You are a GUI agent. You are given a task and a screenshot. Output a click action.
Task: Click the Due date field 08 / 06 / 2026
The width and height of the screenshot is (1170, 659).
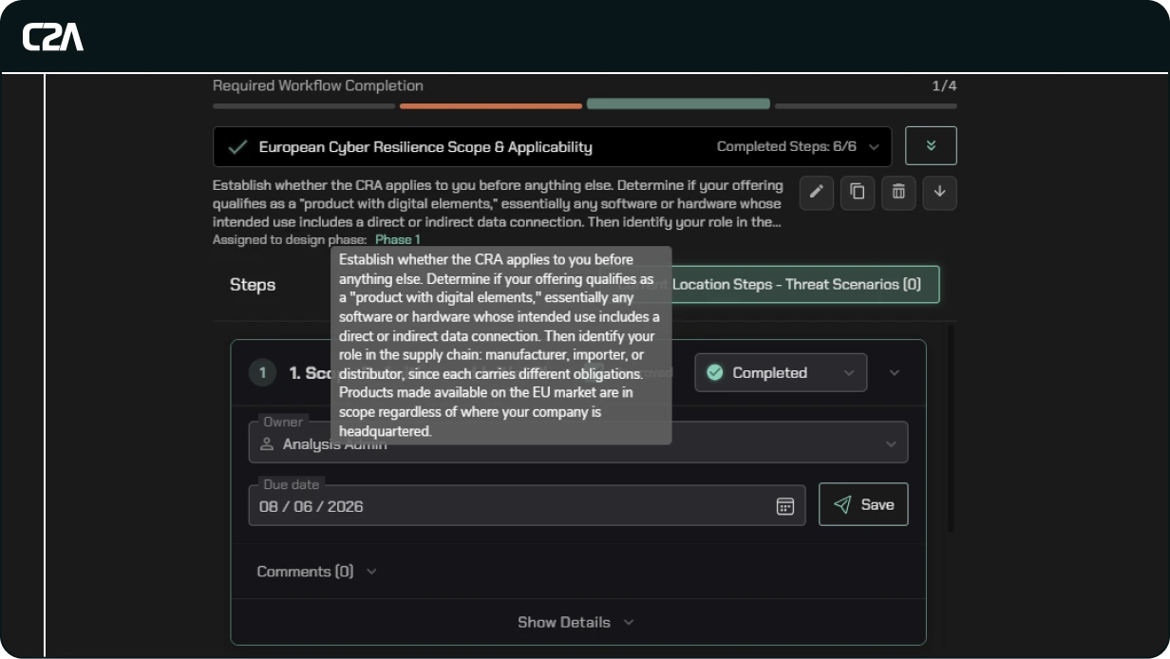pyautogui.click(x=527, y=505)
